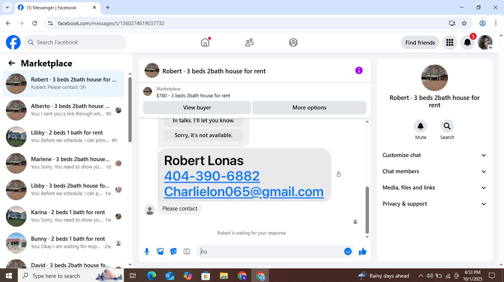
Task: Go back using the Marketplace arrow
Action: pos(12,63)
